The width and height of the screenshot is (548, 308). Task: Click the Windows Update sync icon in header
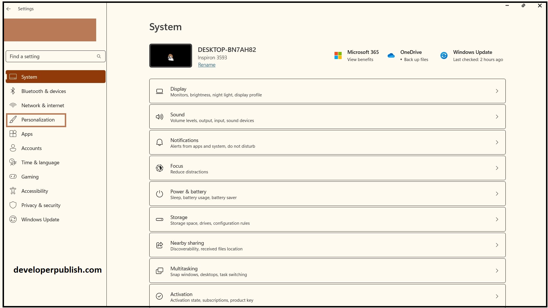(x=444, y=56)
